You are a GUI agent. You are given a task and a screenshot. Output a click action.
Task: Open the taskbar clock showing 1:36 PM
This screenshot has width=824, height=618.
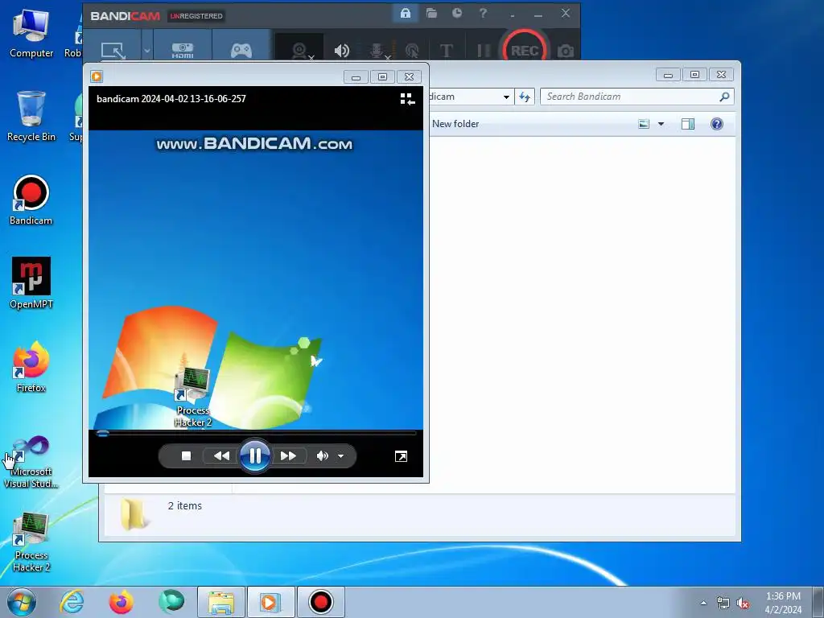point(783,603)
